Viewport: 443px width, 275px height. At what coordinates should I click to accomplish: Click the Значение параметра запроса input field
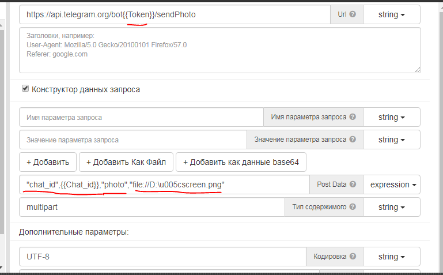tap(133, 140)
